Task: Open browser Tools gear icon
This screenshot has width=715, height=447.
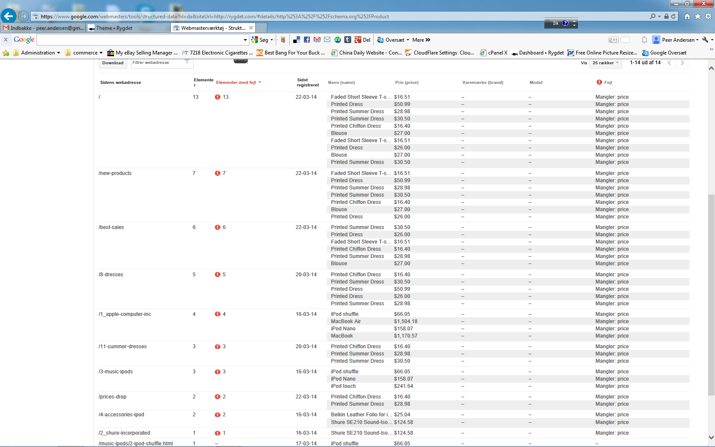Action: (x=708, y=16)
